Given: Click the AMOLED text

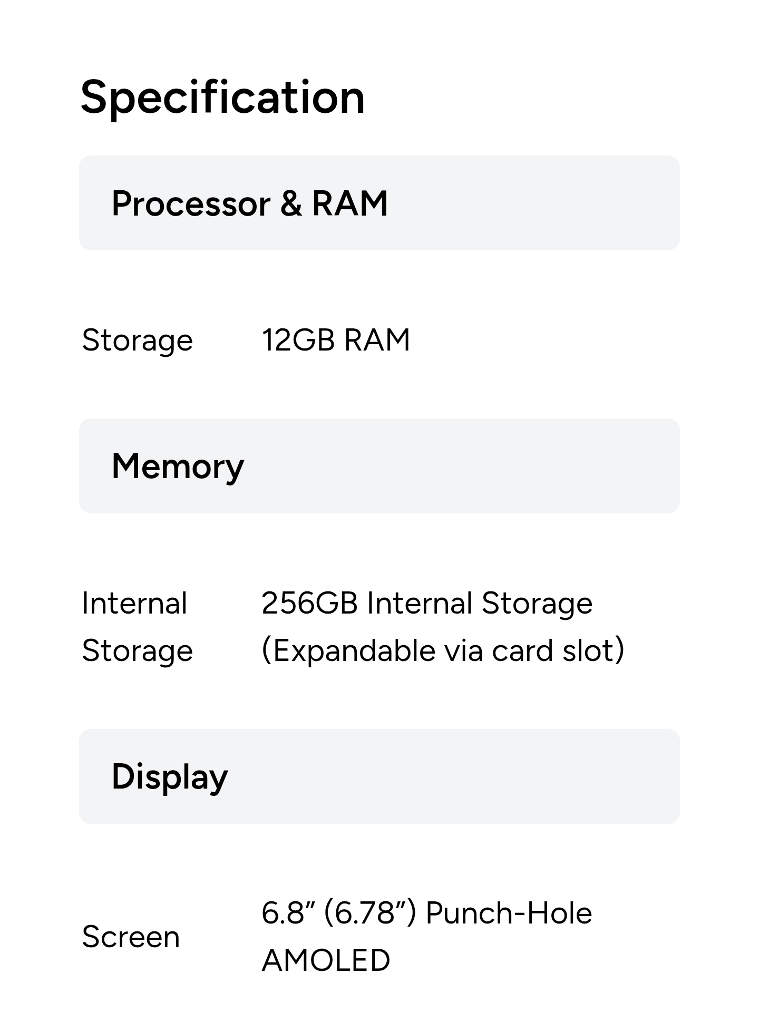Looking at the screenshot, I should [x=326, y=960].
